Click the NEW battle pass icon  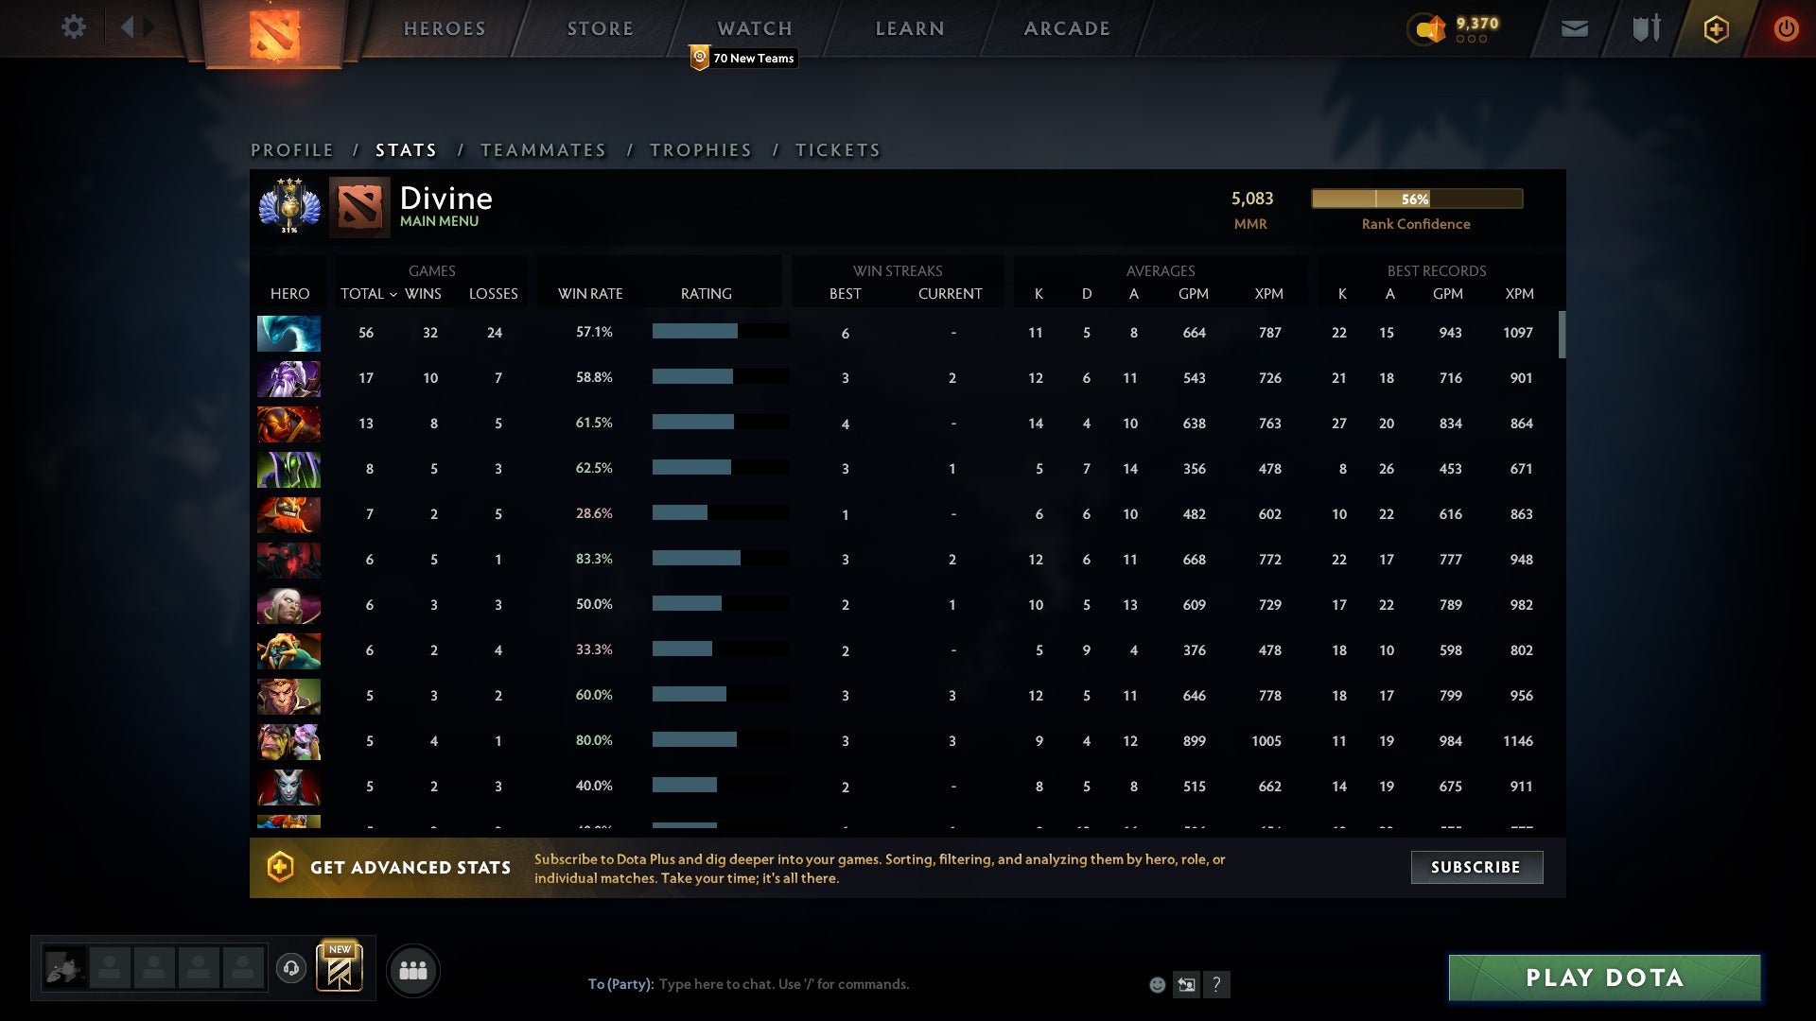tap(340, 969)
